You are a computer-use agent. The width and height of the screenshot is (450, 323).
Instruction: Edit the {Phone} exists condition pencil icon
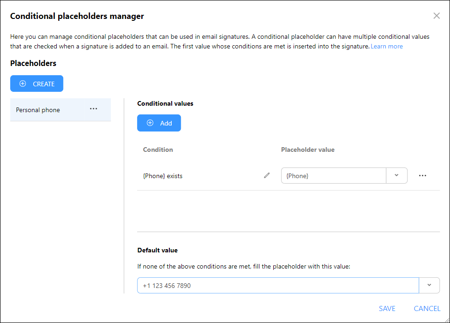[x=267, y=175]
